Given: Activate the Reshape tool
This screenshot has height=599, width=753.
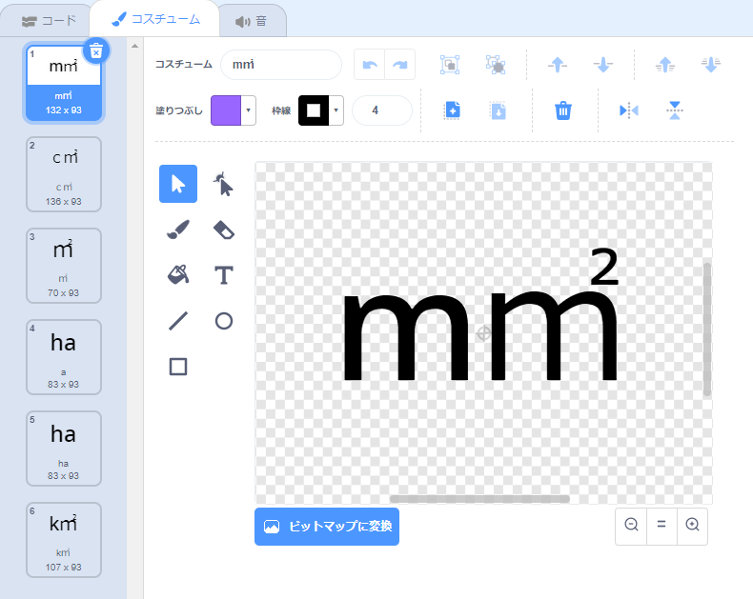Looking at the screenshot, I should tap(224, 184).
